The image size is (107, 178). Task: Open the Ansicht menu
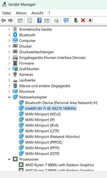pos(37,13)
